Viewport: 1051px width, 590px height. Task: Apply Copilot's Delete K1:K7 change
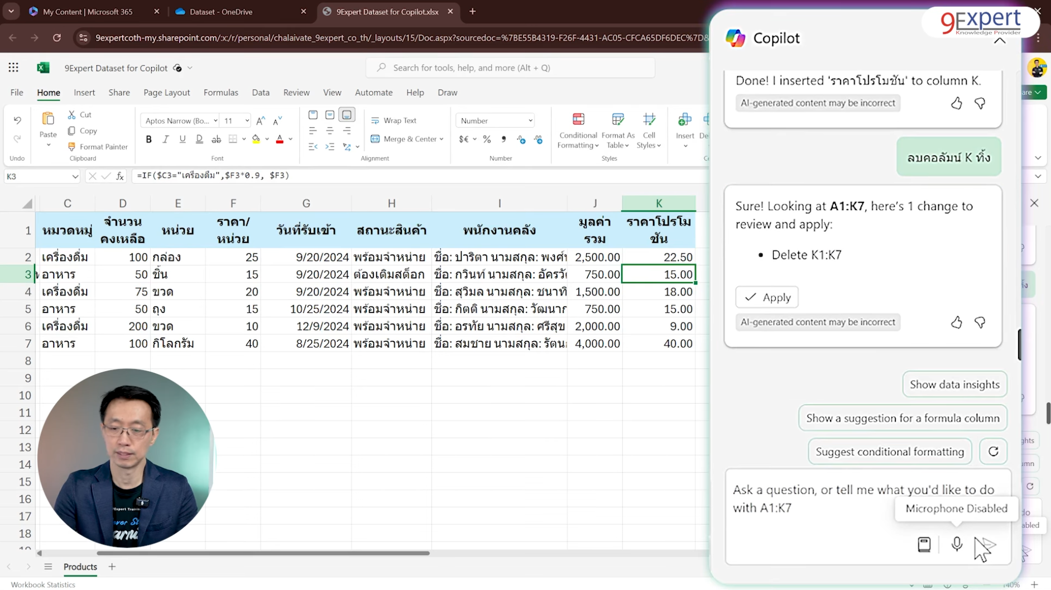pos(767,297)
